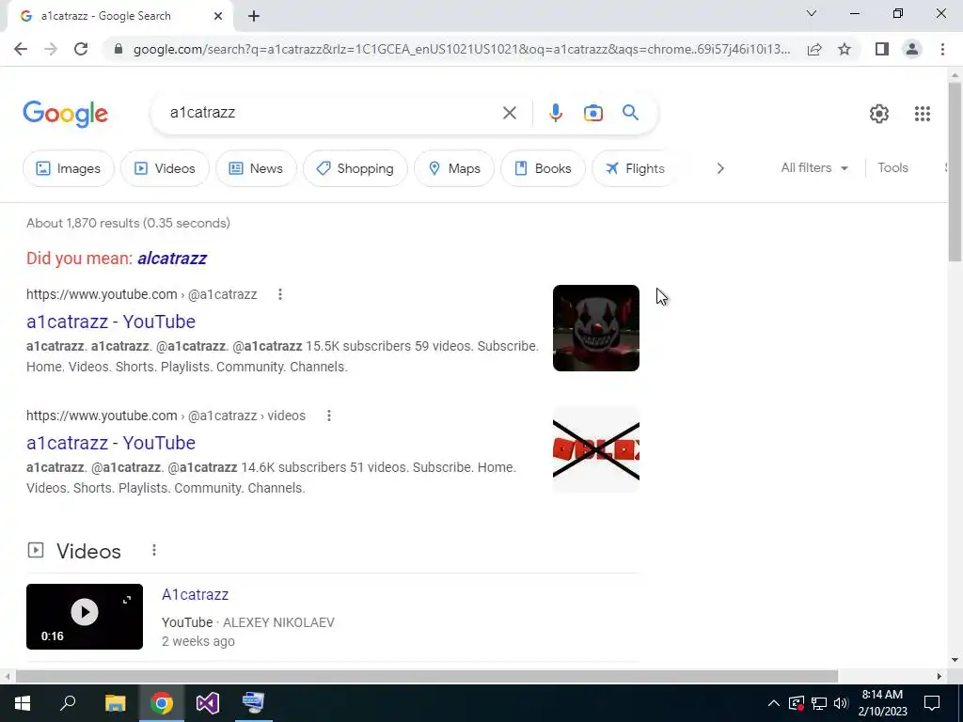The image size is (963, 722).
Task: Switch to Shopping results
Action: [355, 168]
